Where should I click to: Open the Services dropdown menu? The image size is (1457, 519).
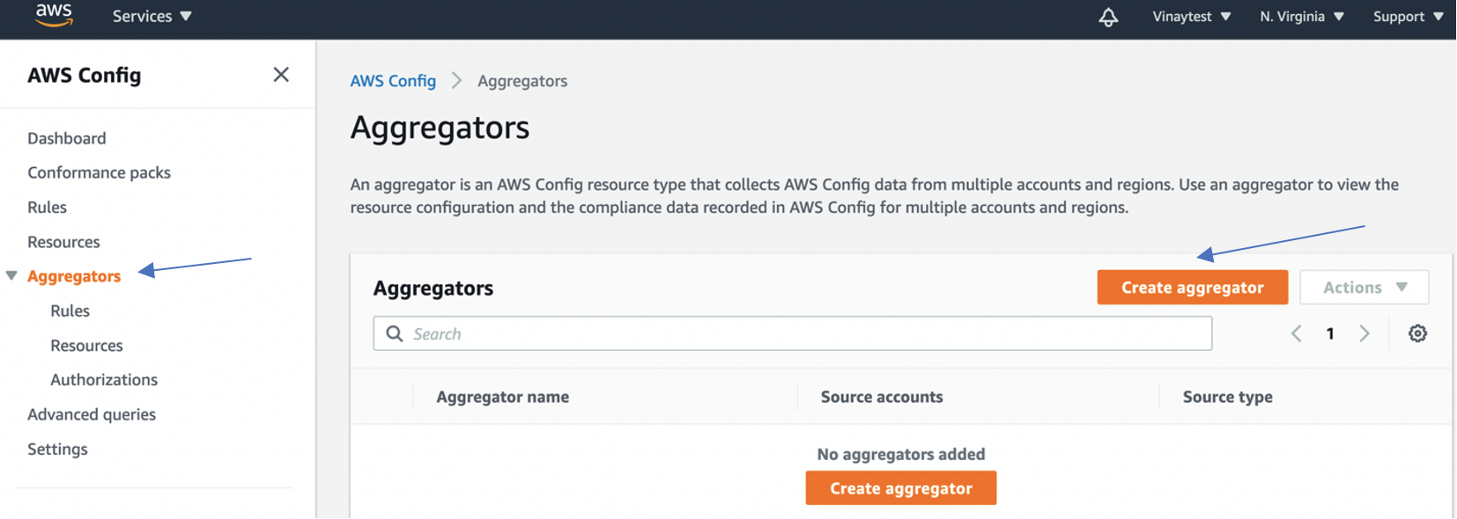(152, 17)
